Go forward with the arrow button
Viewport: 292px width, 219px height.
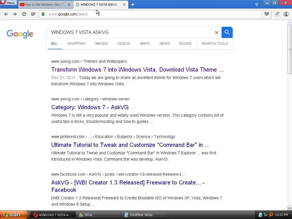[15, 14]
